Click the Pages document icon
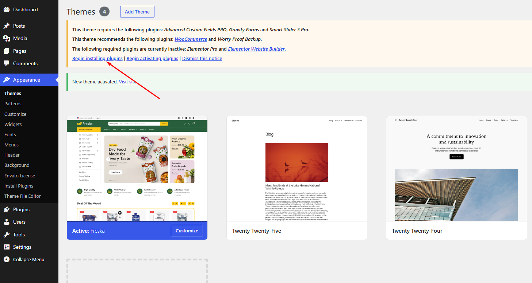This screenshot has height=283, width=532. point(7,51)
